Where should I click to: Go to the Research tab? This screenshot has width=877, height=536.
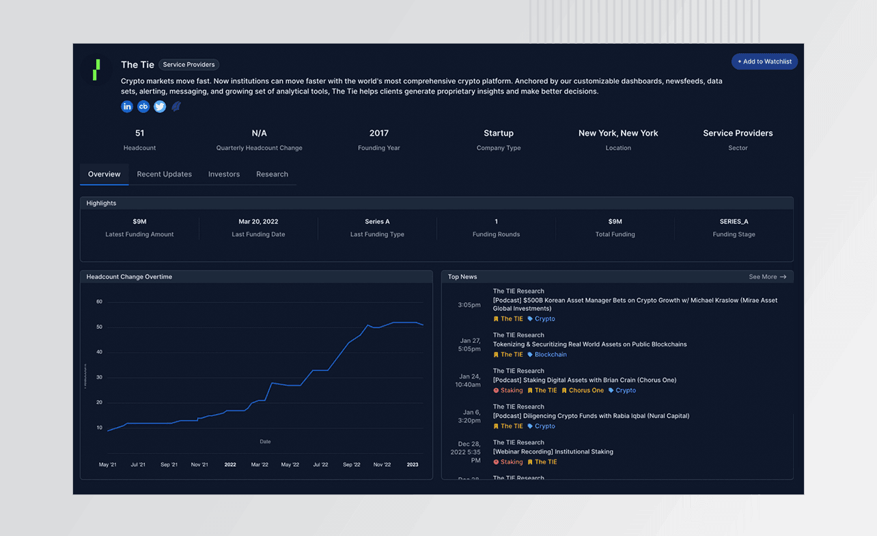[272, 175]
